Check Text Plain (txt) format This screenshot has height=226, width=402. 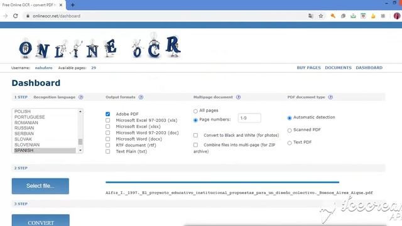tap(107, 151)
